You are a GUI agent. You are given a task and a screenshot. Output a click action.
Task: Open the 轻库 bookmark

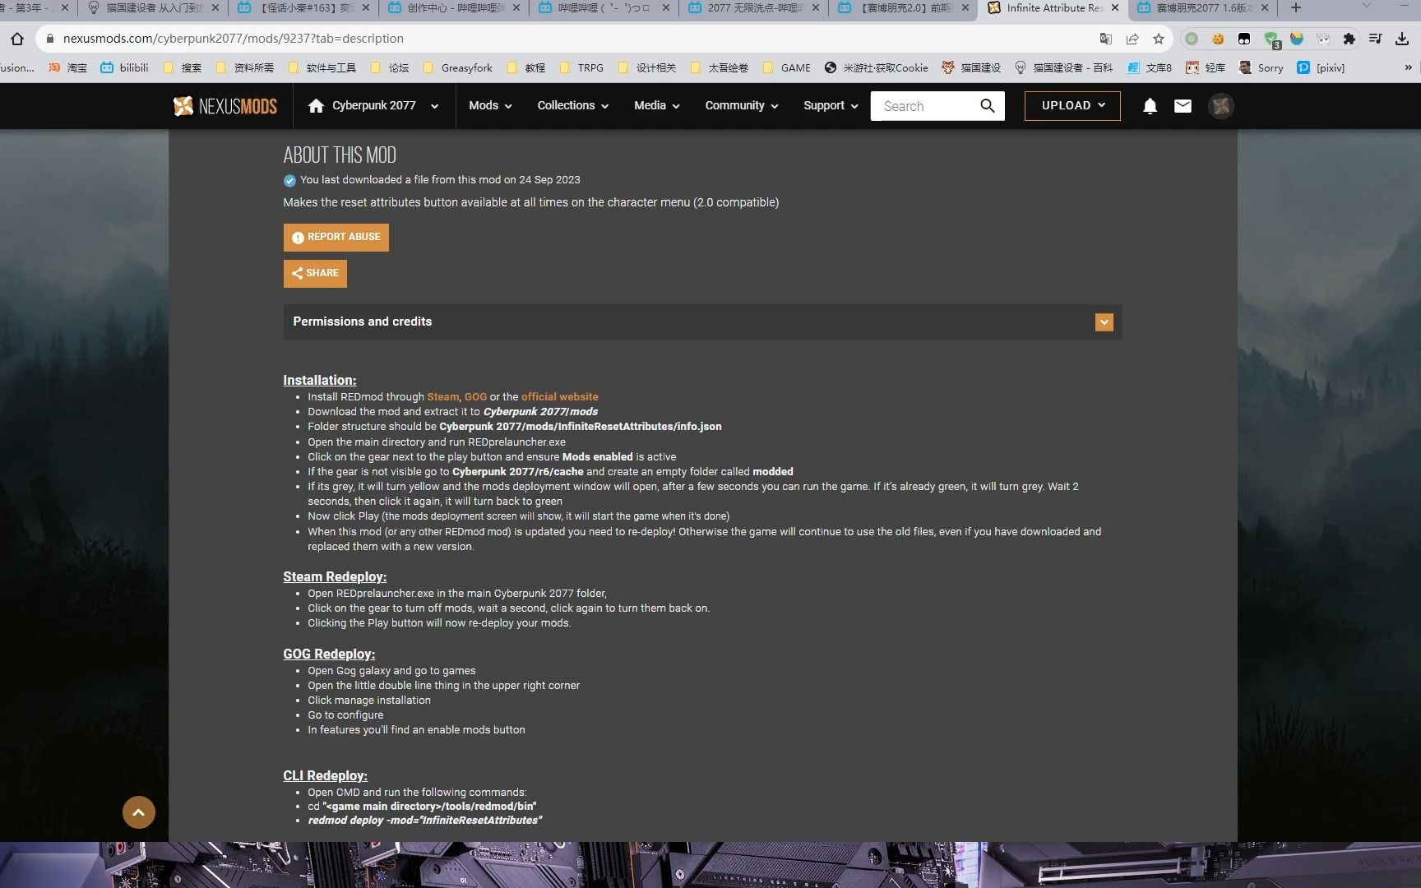click(x=1206, y=67)
